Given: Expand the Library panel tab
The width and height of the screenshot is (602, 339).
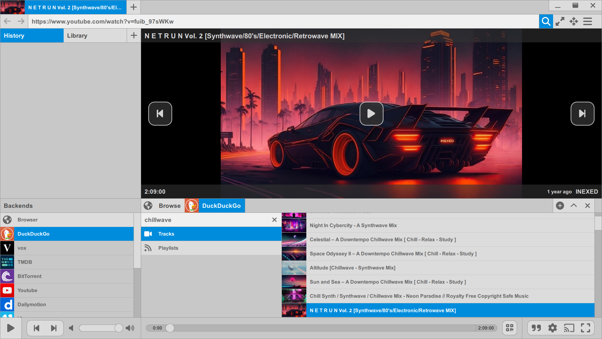Looking at the screenshot, I should (x=95, y=35).
